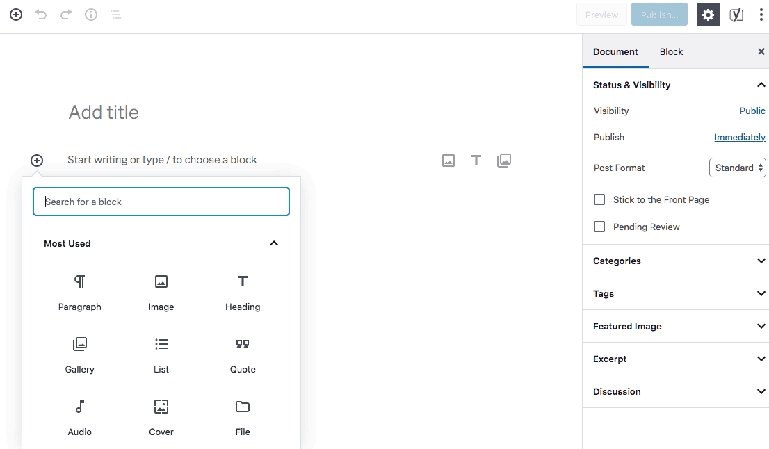Screen dimensions: 769x449
Task: Open the Public visibility link
Action: tap(752, 111)
